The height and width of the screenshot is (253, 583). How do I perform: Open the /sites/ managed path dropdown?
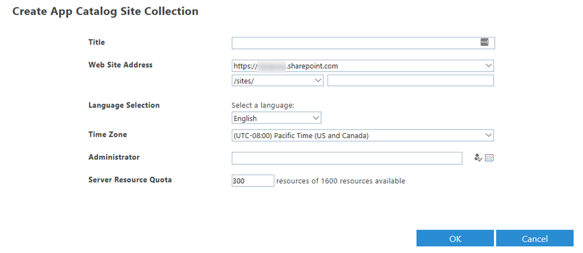(318, 81)
